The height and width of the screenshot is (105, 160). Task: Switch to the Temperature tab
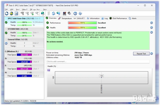click(65, 18)
